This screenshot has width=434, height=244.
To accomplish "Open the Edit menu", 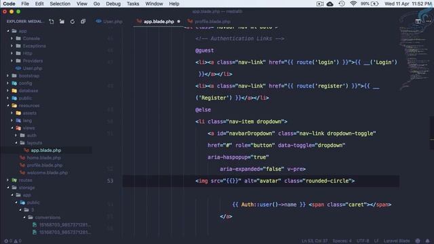I will (39, 3).
